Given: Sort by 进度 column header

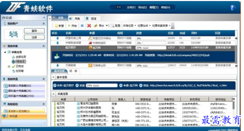Looking at the screenshot, I should point(139,33).
